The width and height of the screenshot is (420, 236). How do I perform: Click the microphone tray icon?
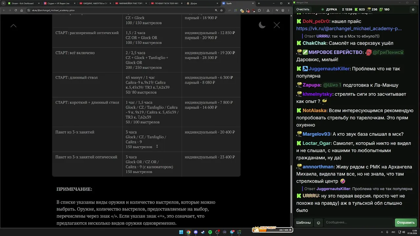pyautogui.click(x=388, y=232)
